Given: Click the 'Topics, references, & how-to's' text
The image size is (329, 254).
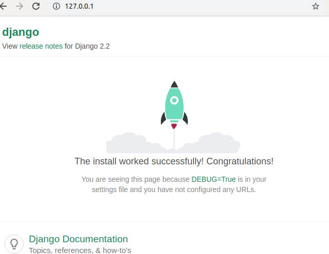Looking at the screenshot, I should [x=80, y=250].
